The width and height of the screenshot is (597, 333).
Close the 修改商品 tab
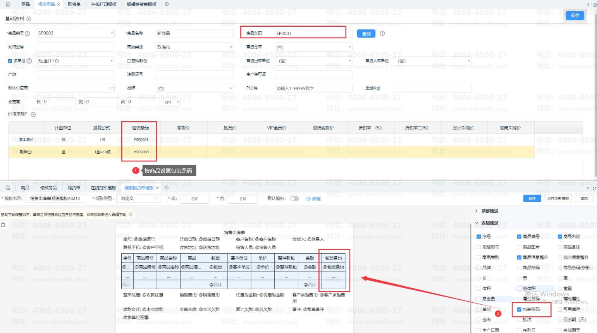(x=58, y=4)
